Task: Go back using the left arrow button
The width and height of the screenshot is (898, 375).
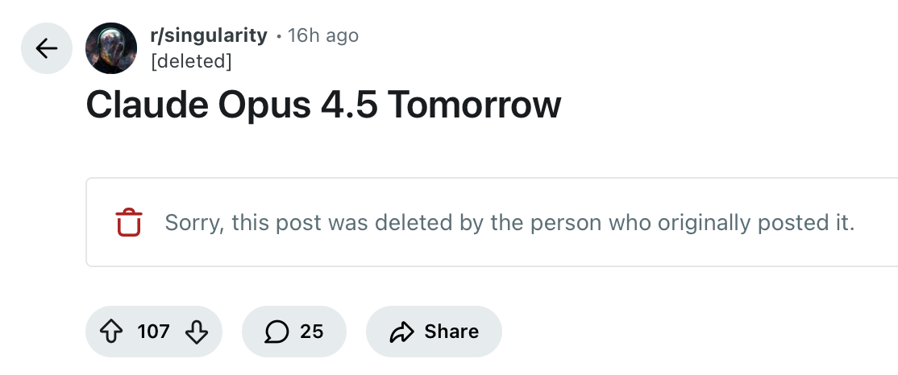Action: (x=47, y=49)
